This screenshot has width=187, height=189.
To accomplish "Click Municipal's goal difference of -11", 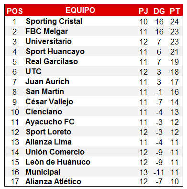I will pos(159,172).
